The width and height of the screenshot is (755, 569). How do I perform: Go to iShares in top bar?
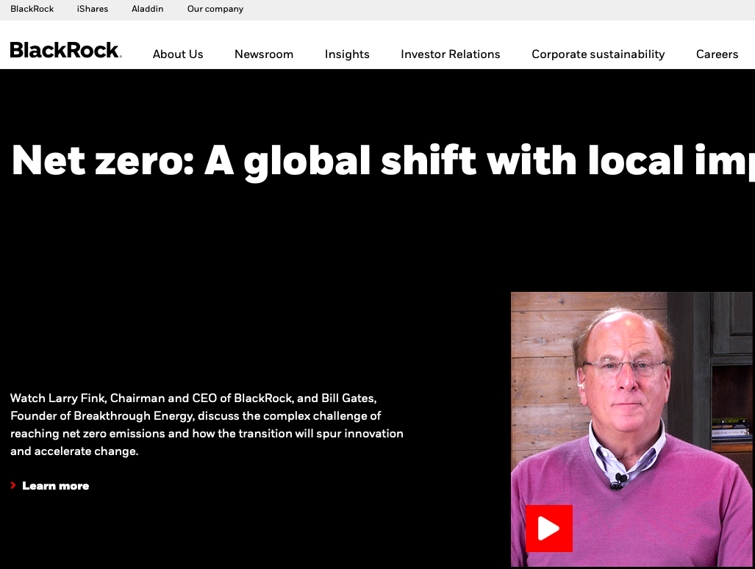tap(93, 9)
